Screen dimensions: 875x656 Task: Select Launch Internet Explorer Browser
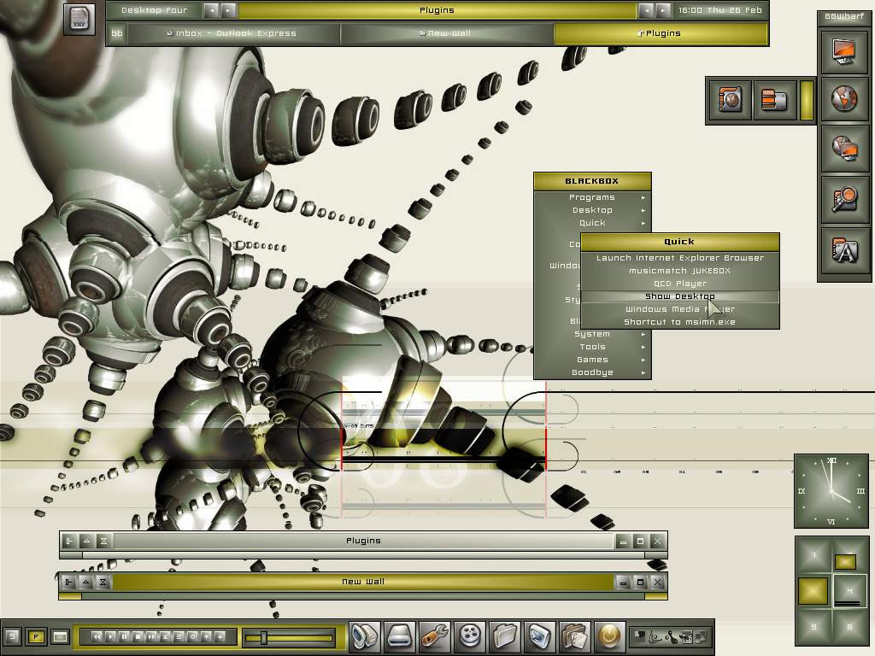click(679, 258)
